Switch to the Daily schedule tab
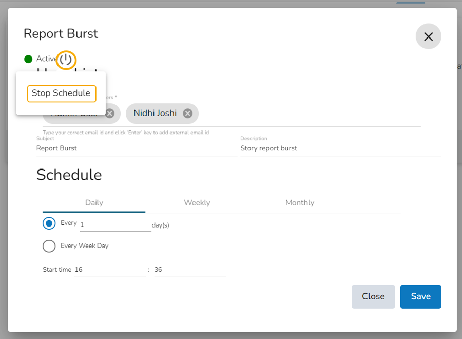This screenshot has width=462, height=339. click(94, 203)
